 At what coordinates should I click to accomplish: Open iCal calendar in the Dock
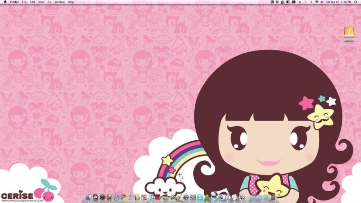pyautogui.click(x=144, y=197)
